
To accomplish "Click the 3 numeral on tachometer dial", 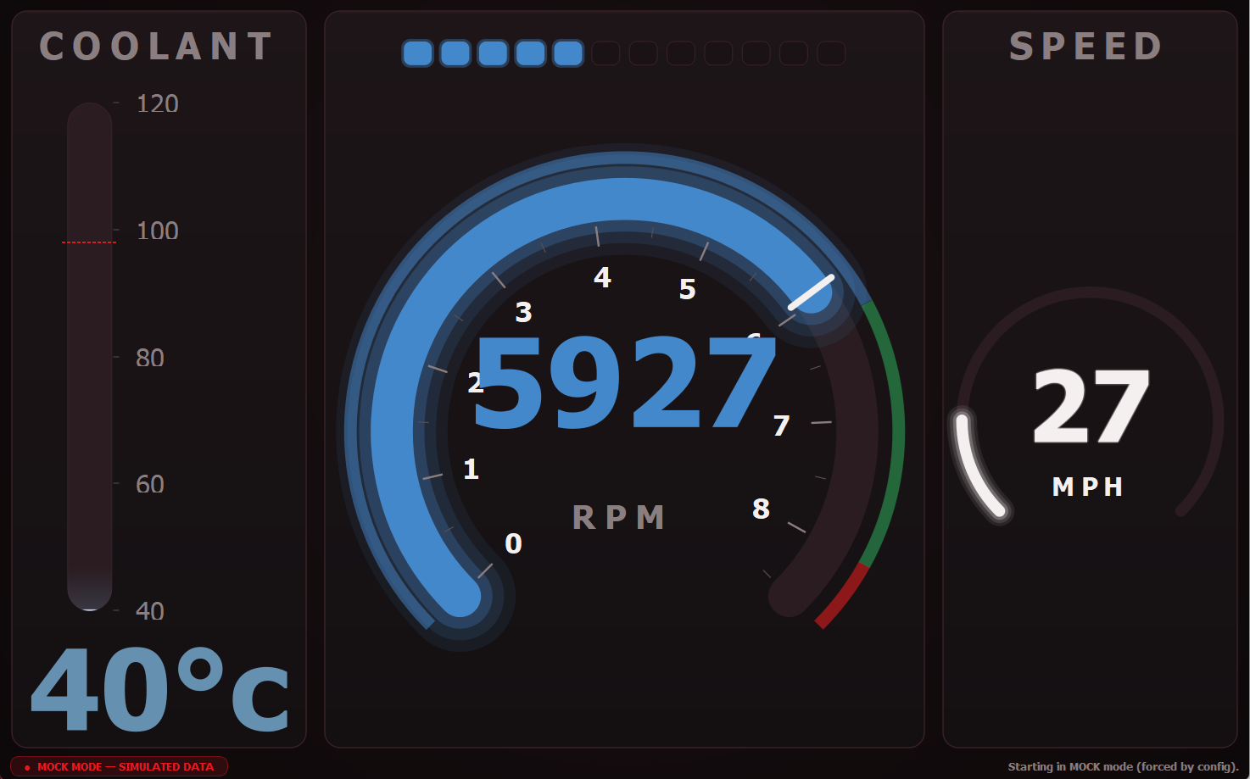I will point(524,312).
